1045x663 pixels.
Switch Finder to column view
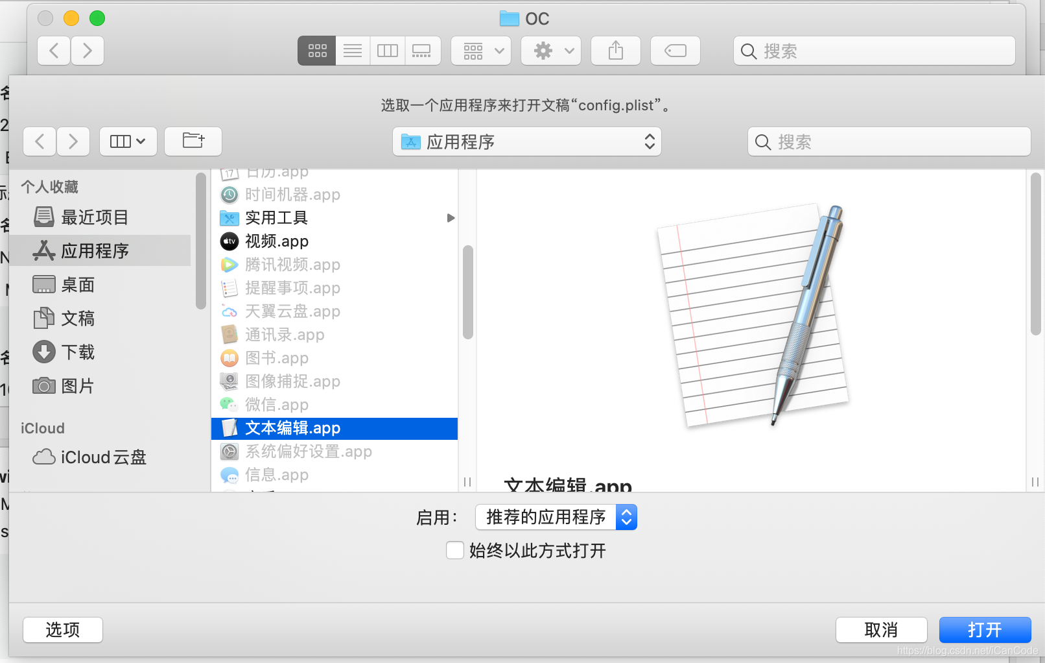[x=388, y=51]
